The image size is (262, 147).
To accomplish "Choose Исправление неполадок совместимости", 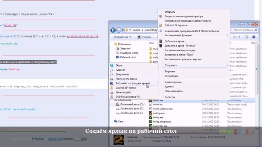I will pos(187,21).
